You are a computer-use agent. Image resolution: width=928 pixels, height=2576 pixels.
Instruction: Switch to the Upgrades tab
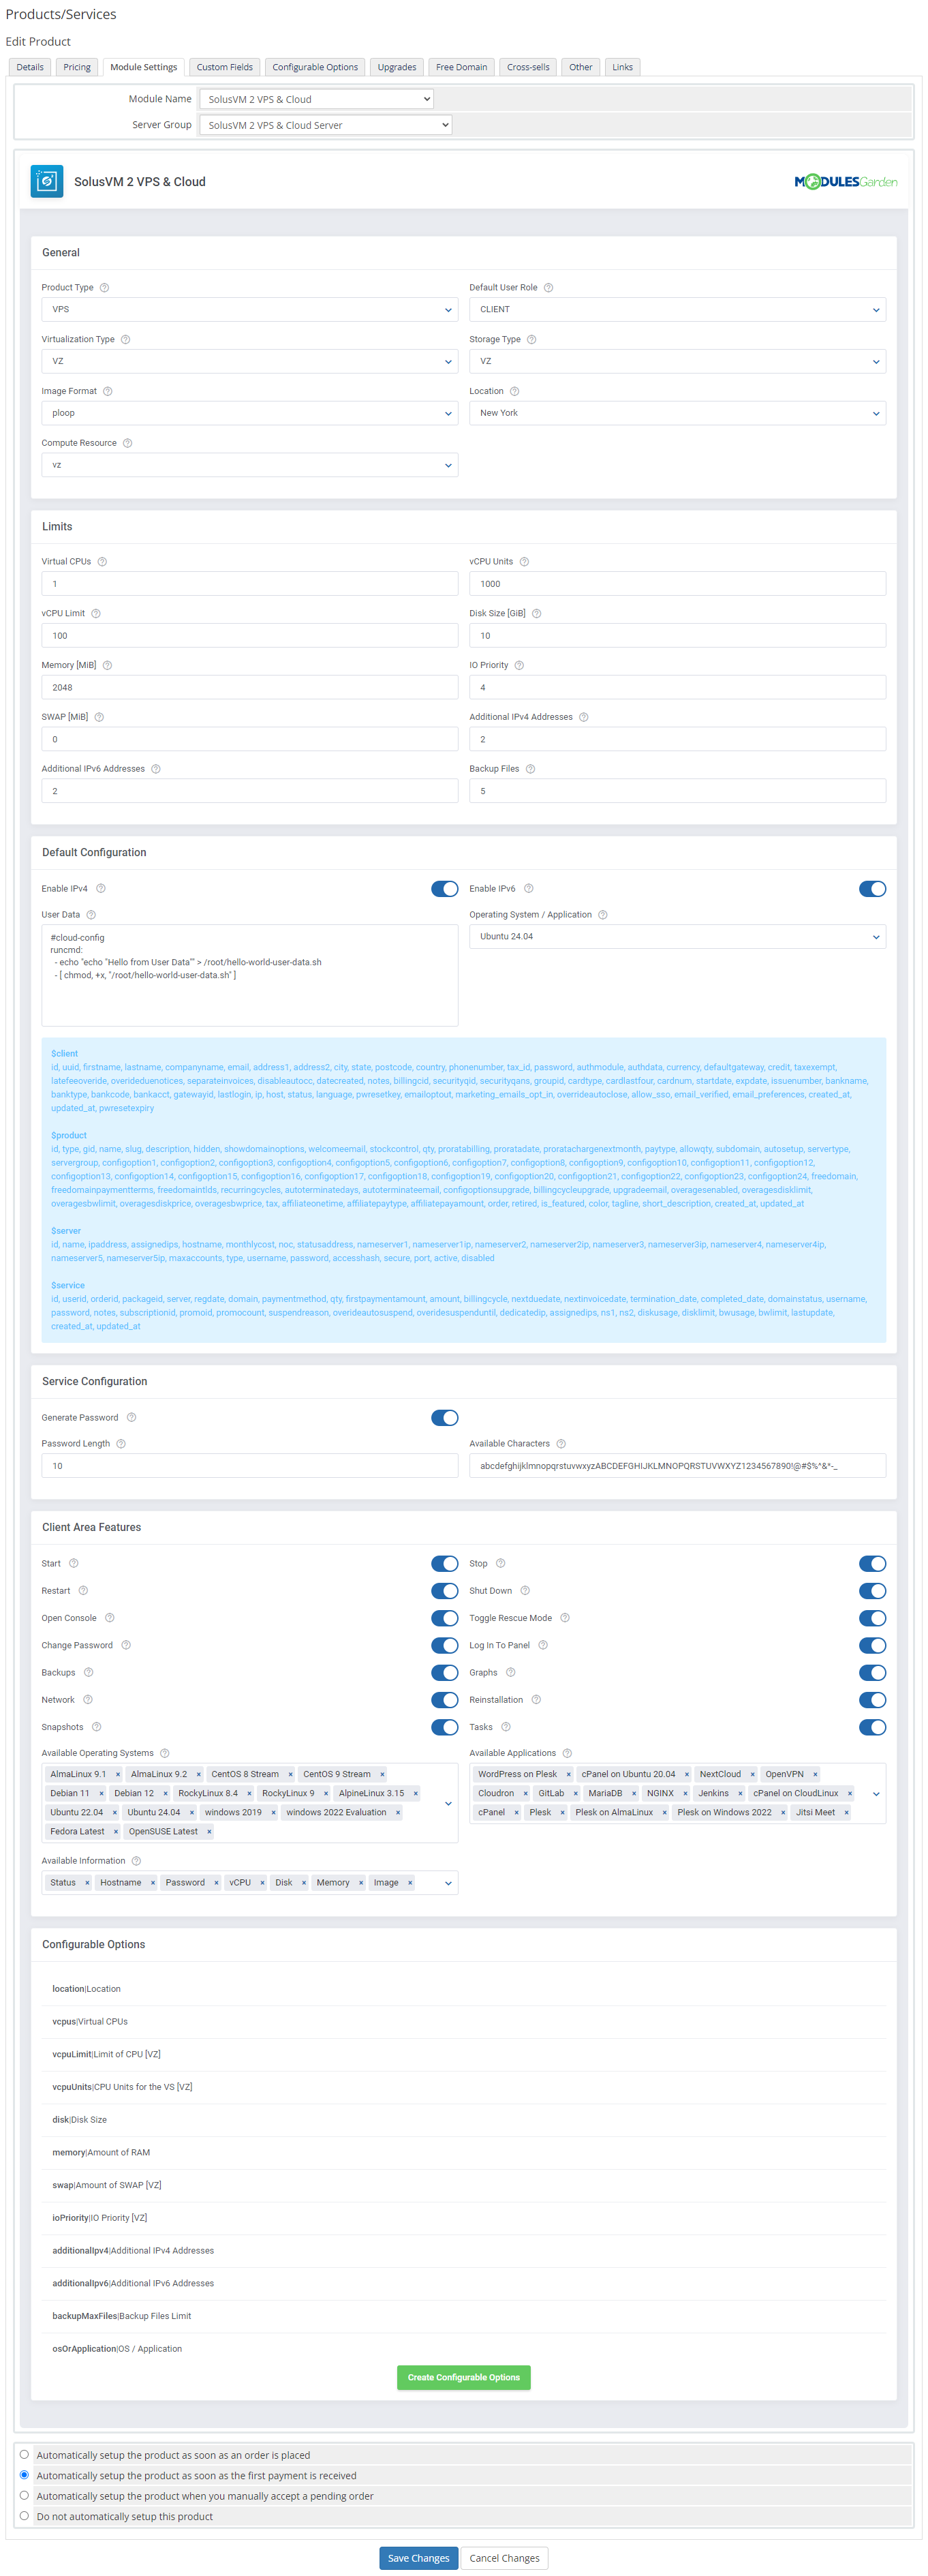pos(397,67)
